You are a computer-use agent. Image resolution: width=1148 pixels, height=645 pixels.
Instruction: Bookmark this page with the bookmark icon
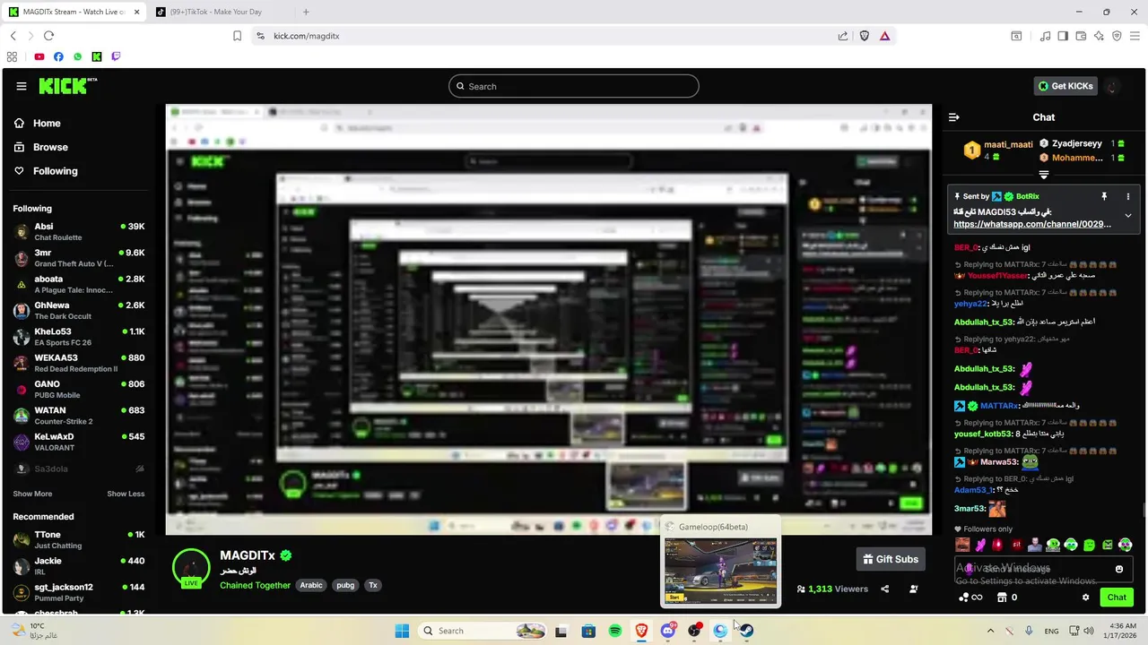point(237,36)
